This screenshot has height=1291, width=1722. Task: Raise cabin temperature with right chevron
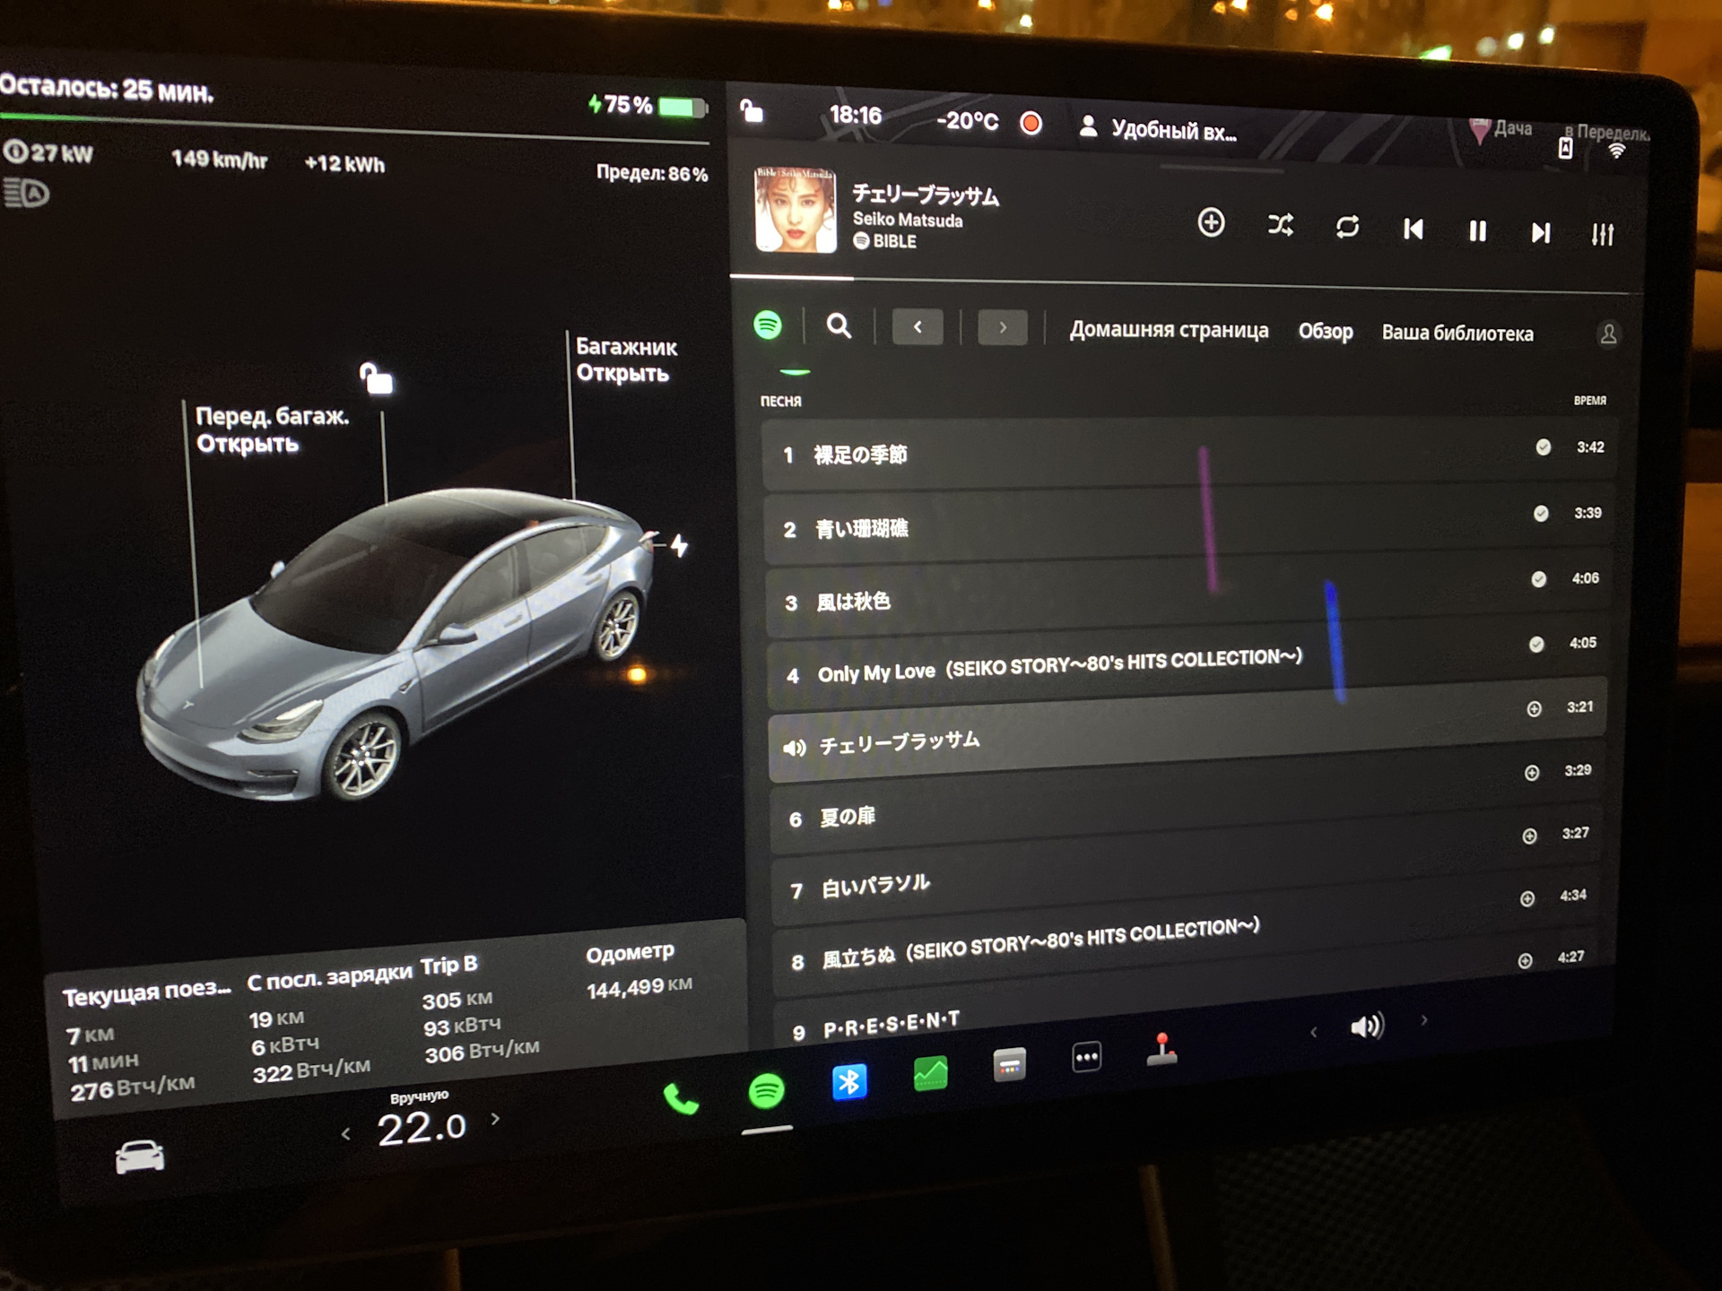495,1119
